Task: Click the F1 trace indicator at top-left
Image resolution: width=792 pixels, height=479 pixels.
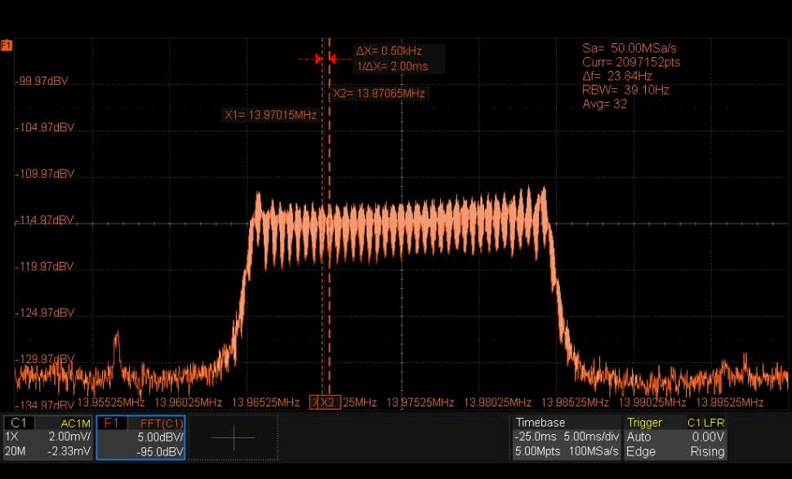Action: (x=7, y=46)
